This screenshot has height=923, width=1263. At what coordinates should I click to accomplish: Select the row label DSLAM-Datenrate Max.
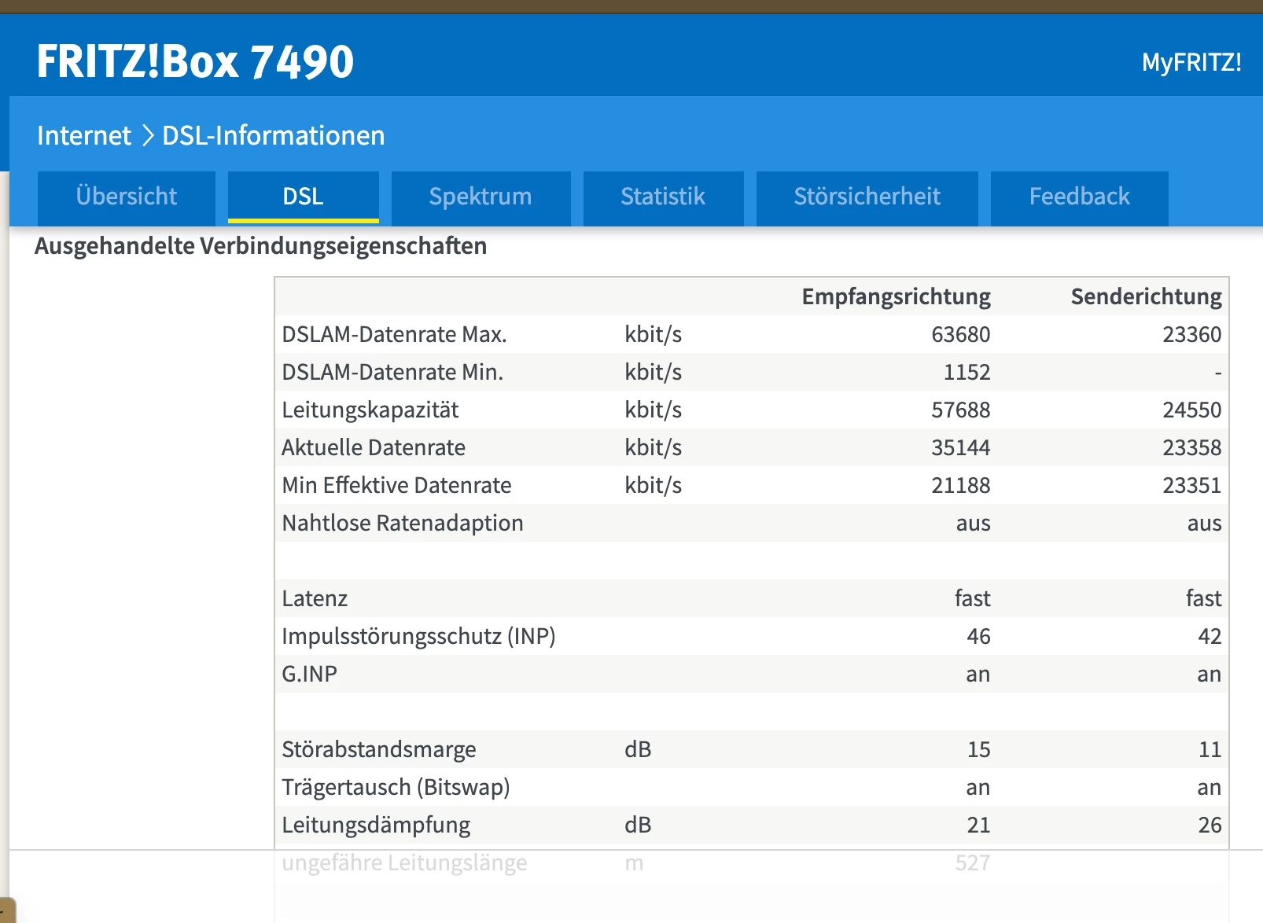click(394, 334)
